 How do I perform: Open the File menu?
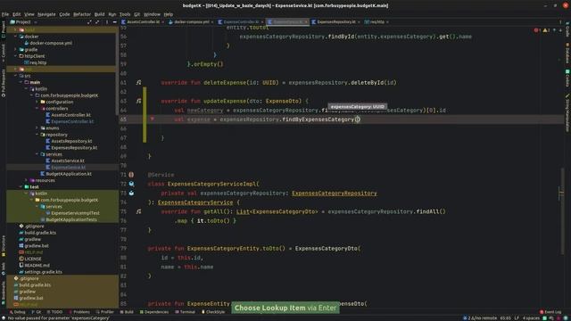pyautogui.click(x=5, y=14)
